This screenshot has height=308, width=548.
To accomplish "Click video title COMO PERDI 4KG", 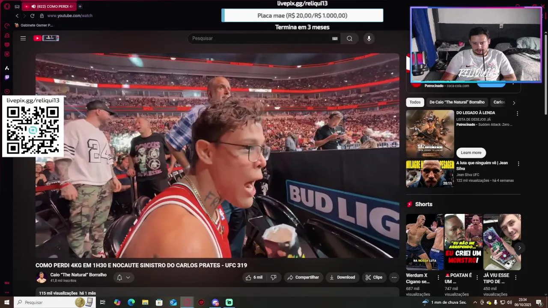I will click(x=141, y=265).
